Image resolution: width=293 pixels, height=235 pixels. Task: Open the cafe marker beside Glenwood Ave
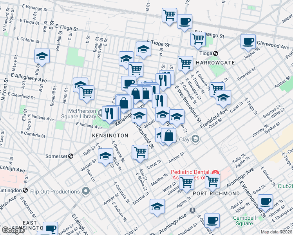(x=248, y=42)
